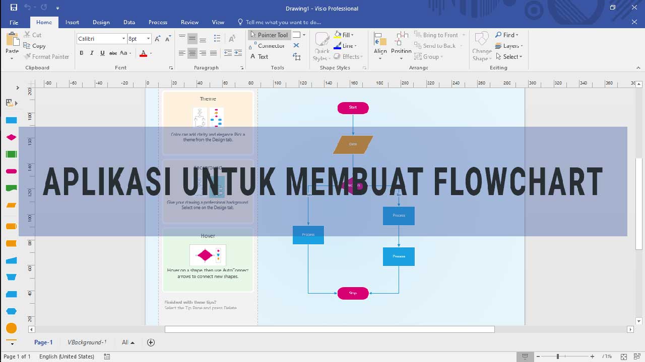
Task: Apply Fill to the selected shape
Action: (344, 35)
